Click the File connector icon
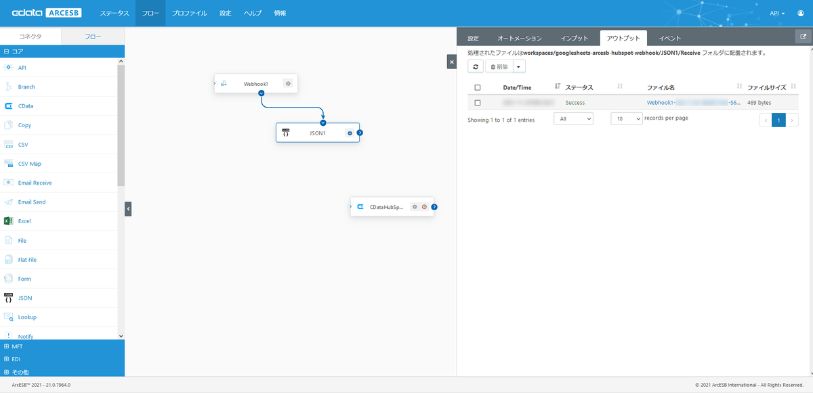The width and height of the screenshot is (813, 393). click(x=9, y=240)
